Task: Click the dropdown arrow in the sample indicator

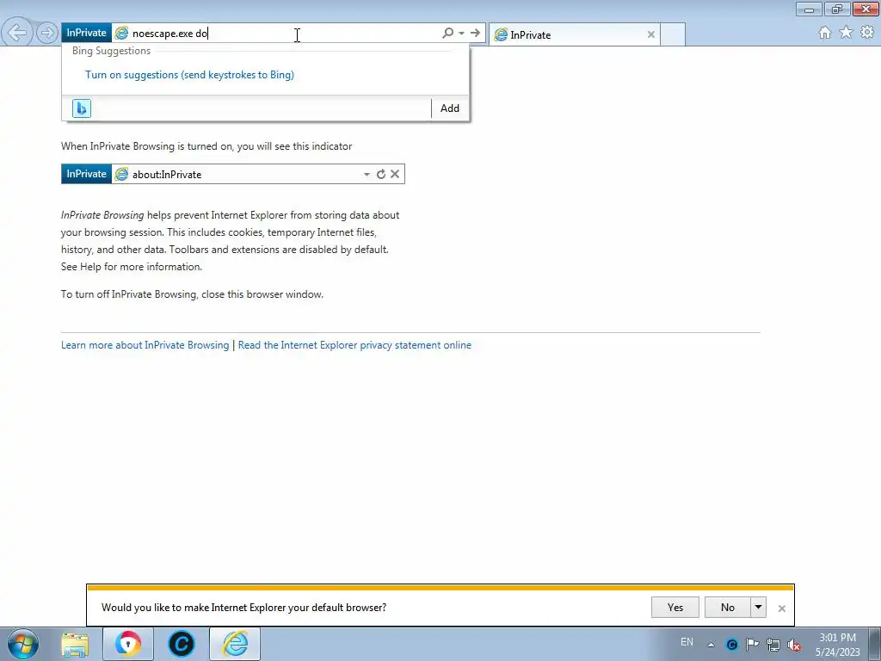Action: coord(367,174)
